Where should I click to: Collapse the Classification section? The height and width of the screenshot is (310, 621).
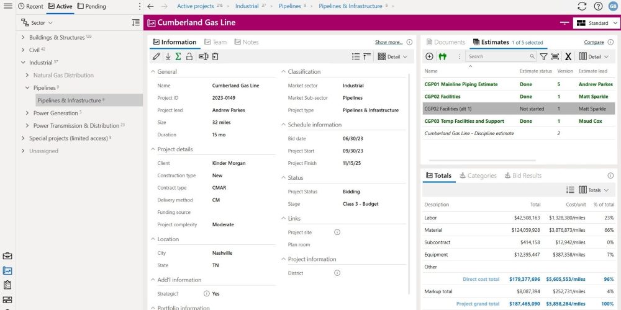(x=283, y=71)
